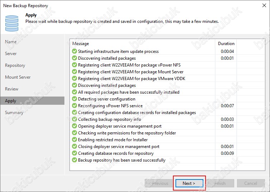The width and height of the screenshot is (270, 192).
Task: Click the Cancel button
Action: point(251,183)
